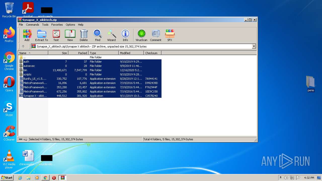Launch the Wizard wand tool

111,35
